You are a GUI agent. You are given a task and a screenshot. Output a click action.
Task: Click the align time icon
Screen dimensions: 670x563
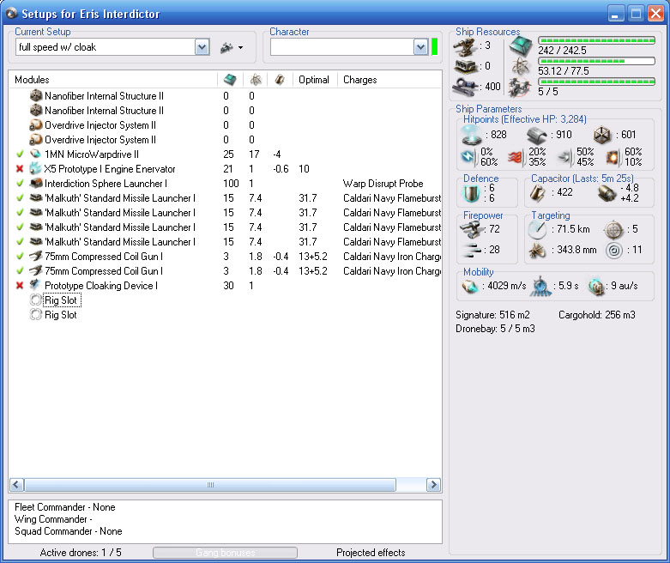pos(540,286)
